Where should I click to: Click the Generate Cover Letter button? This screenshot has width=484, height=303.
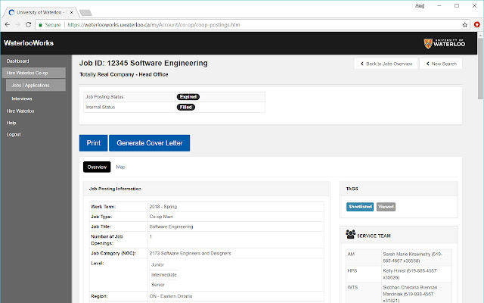point(149,143)
